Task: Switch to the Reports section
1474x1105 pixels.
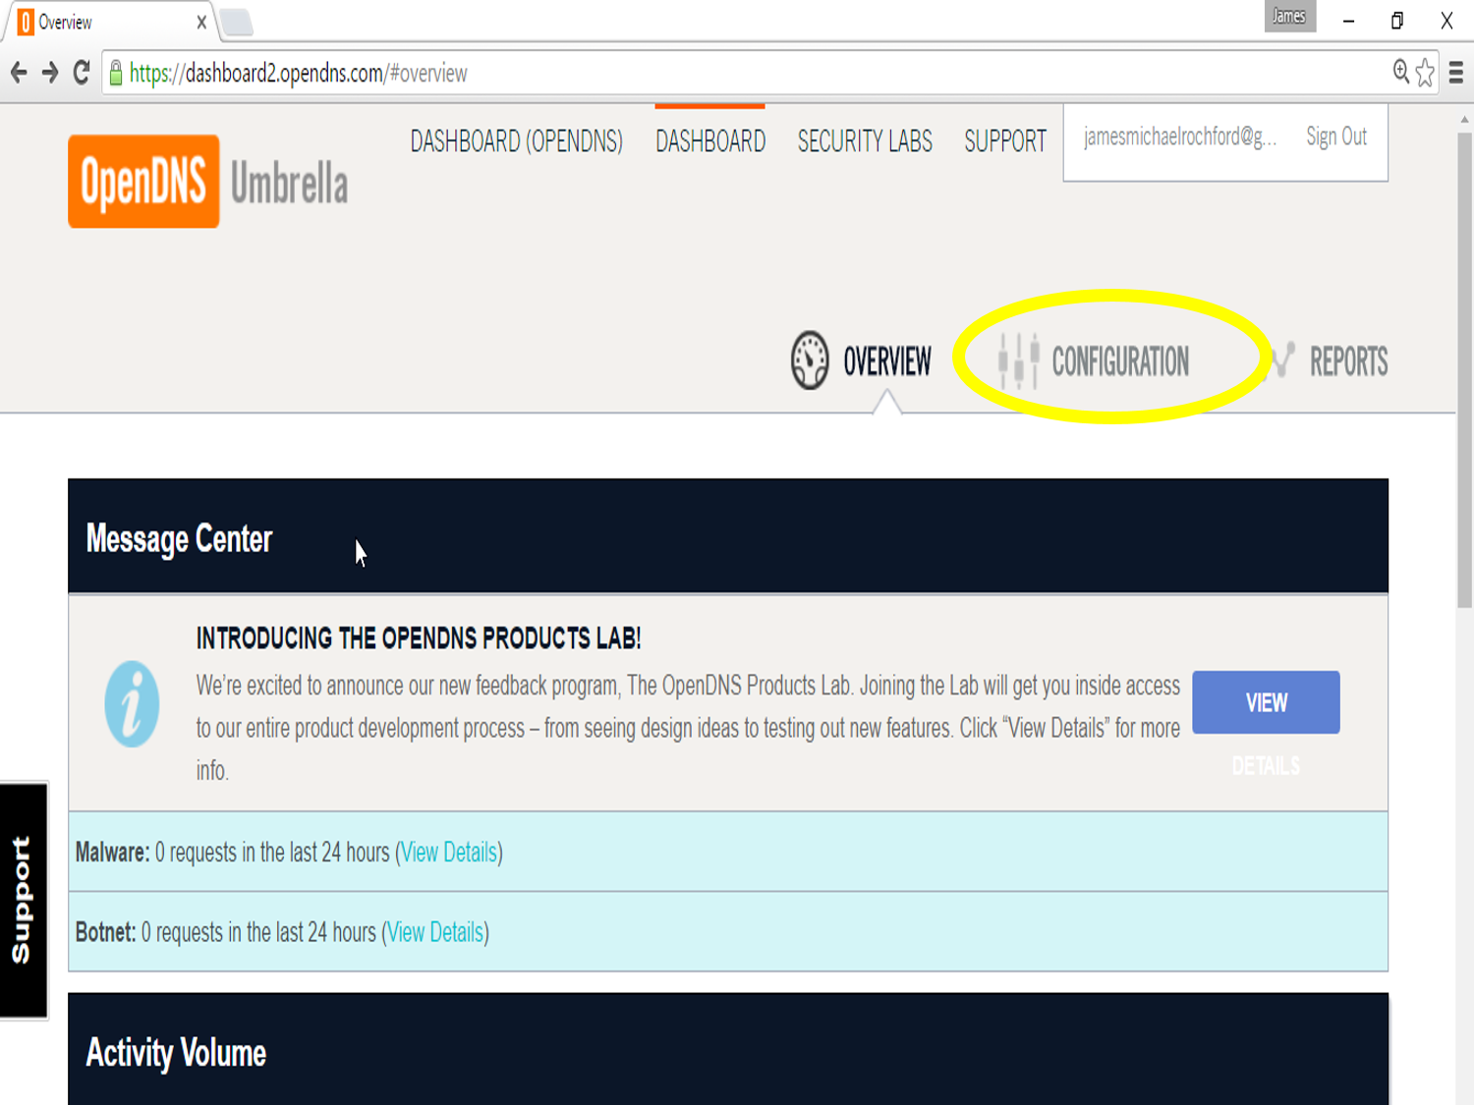Action: (x=1331, y=361)
